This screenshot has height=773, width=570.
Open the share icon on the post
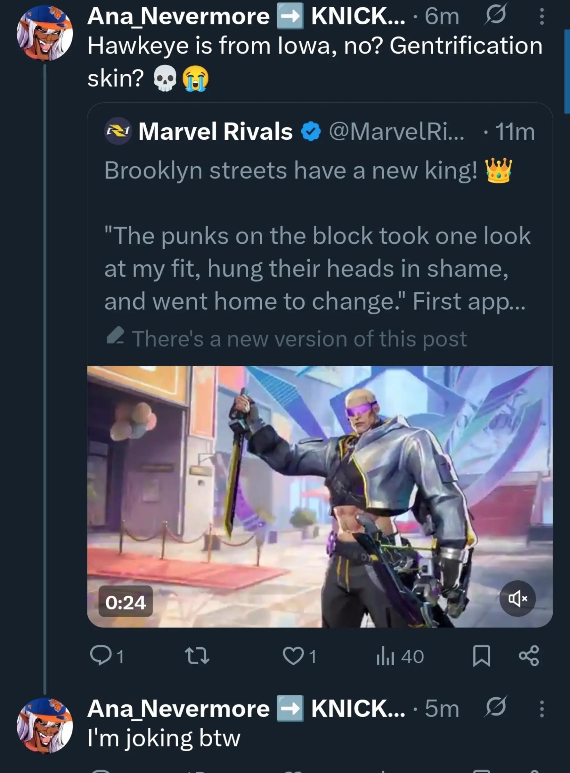tap(529, 656)
